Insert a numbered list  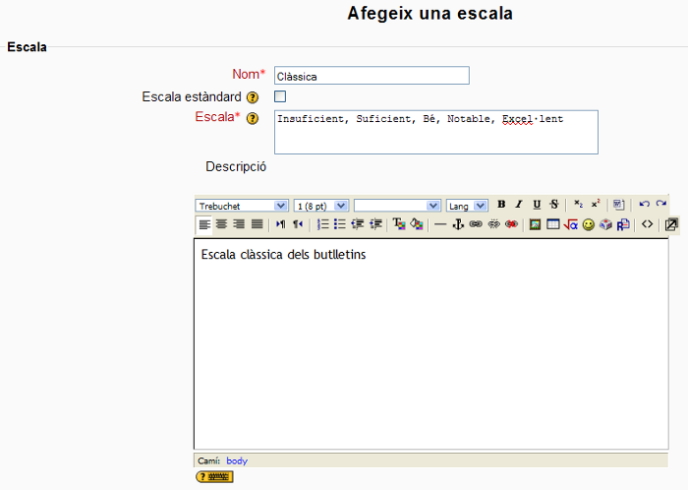pos(322,224)
